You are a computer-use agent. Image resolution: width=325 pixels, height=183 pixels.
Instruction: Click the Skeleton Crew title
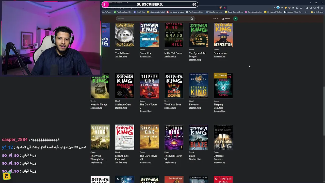[123, 104]
